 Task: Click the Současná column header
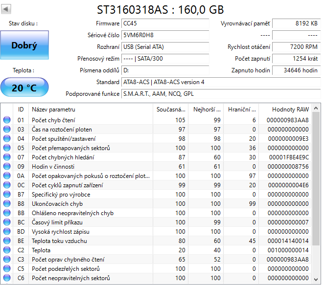click(170, 110)
